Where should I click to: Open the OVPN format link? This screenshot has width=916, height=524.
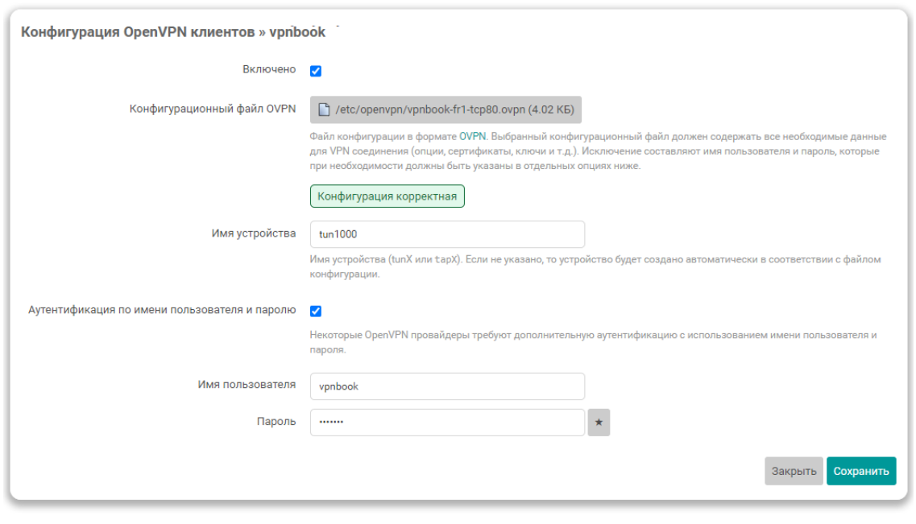pos(473,136)
